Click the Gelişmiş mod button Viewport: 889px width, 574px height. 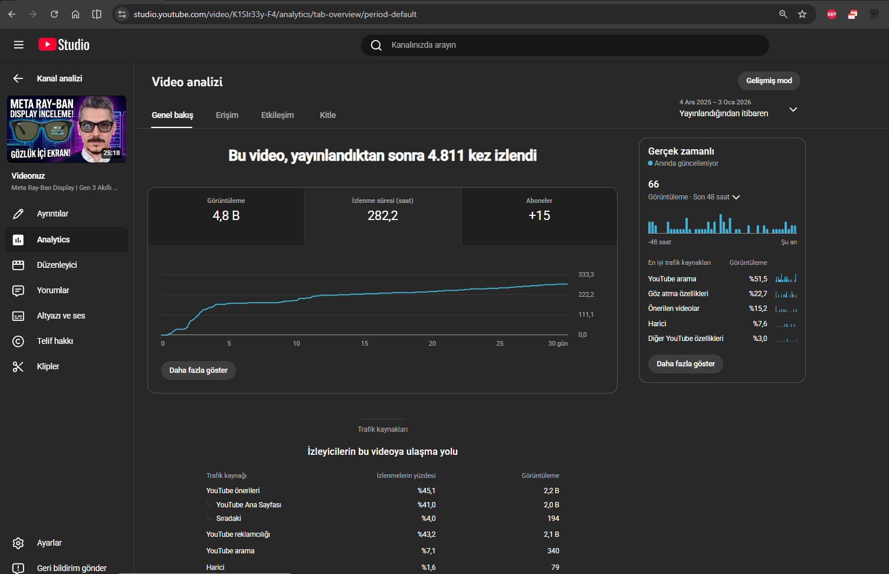coord(769,81)
